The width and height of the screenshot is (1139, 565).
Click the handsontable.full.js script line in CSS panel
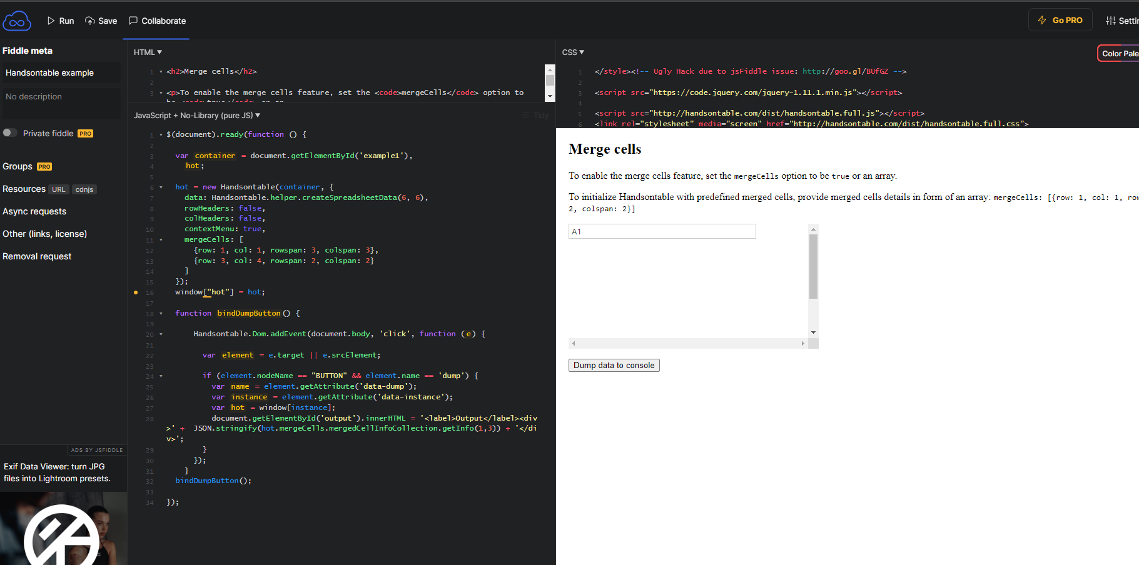(x=759, y=113)
